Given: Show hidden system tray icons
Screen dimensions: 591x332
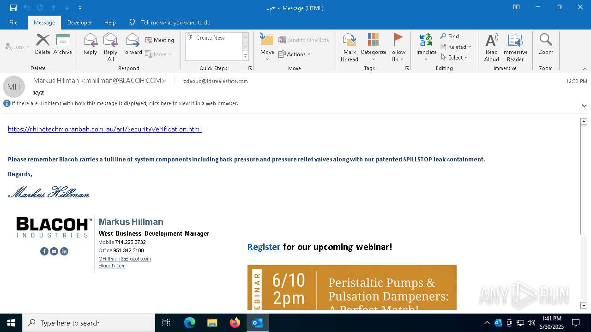Looking at the screenshot, I should click(x=487, y=323).
